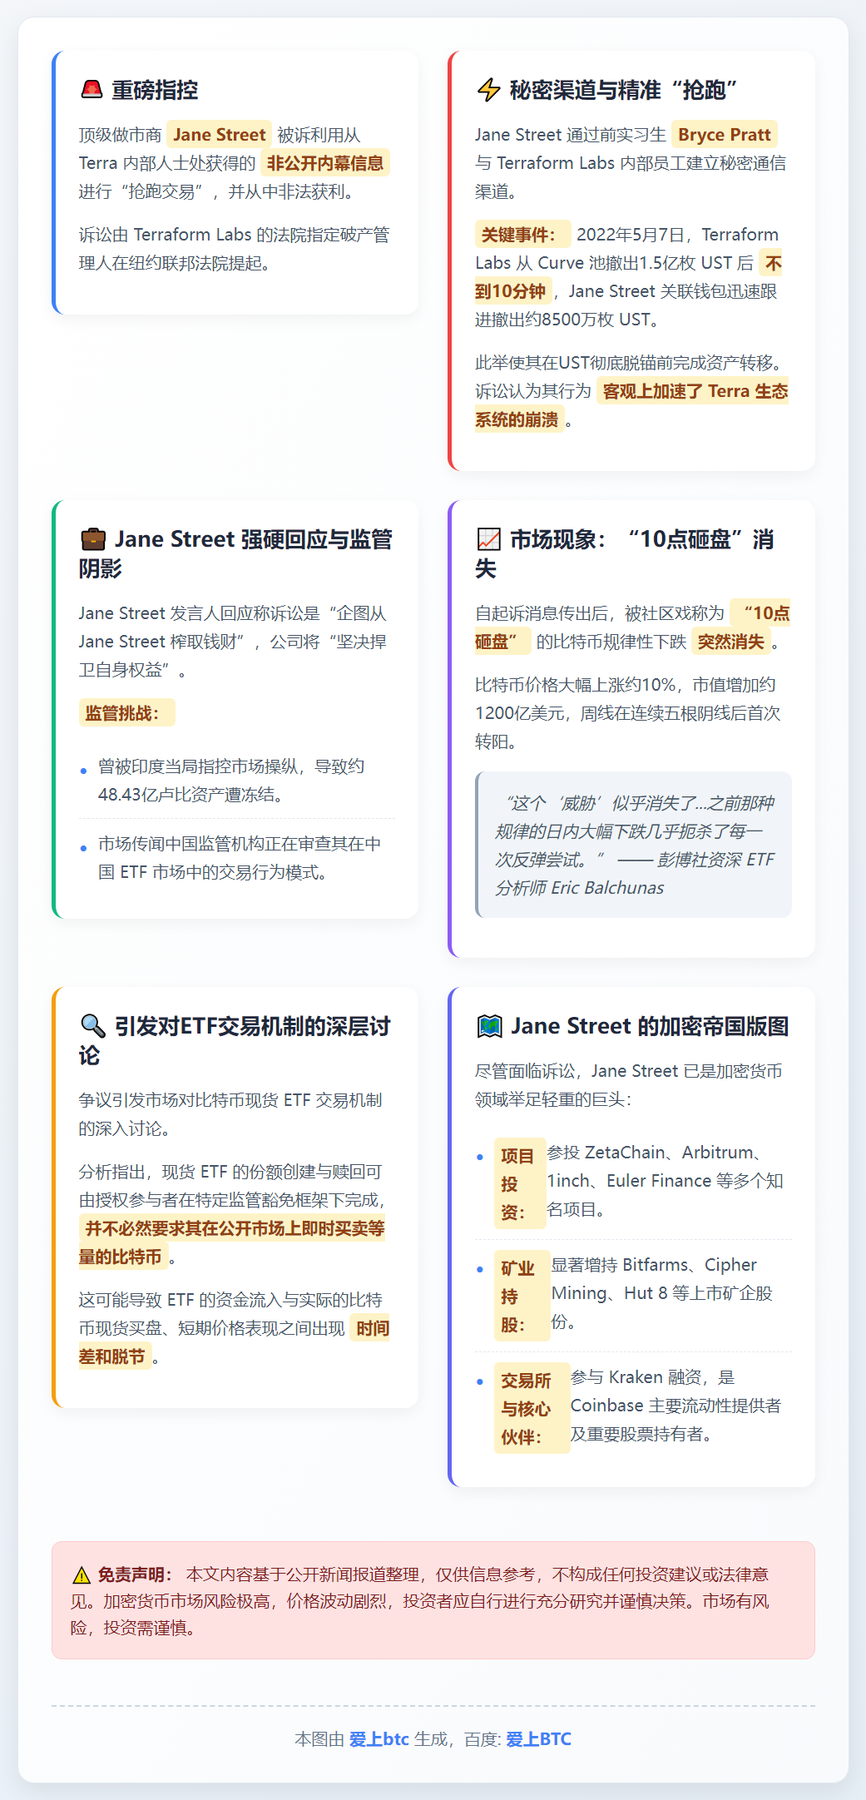This screenshot has width=866, height=1800.
Task: Click the bullet about 中国监管机构 ETF review
Action: [236, 858]
